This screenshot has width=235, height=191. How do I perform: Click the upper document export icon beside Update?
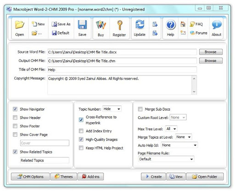coord(155,24)
